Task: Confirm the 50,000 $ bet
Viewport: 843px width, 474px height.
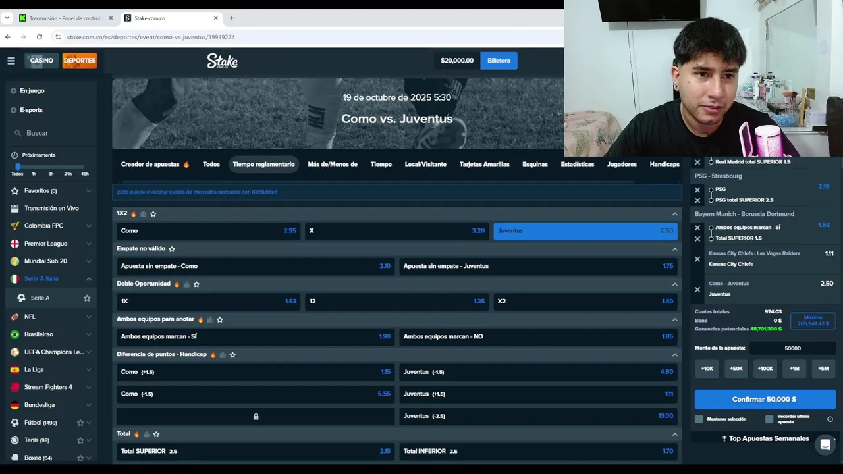Action: point(765,400)
